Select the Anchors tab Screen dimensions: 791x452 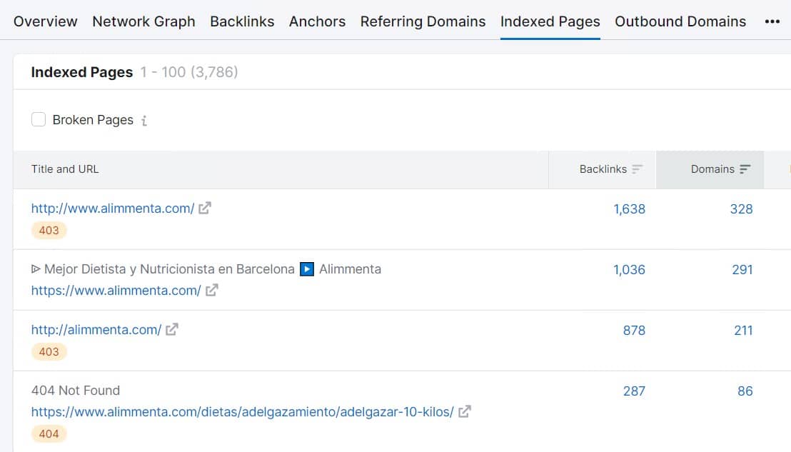[x=317, y=21]
